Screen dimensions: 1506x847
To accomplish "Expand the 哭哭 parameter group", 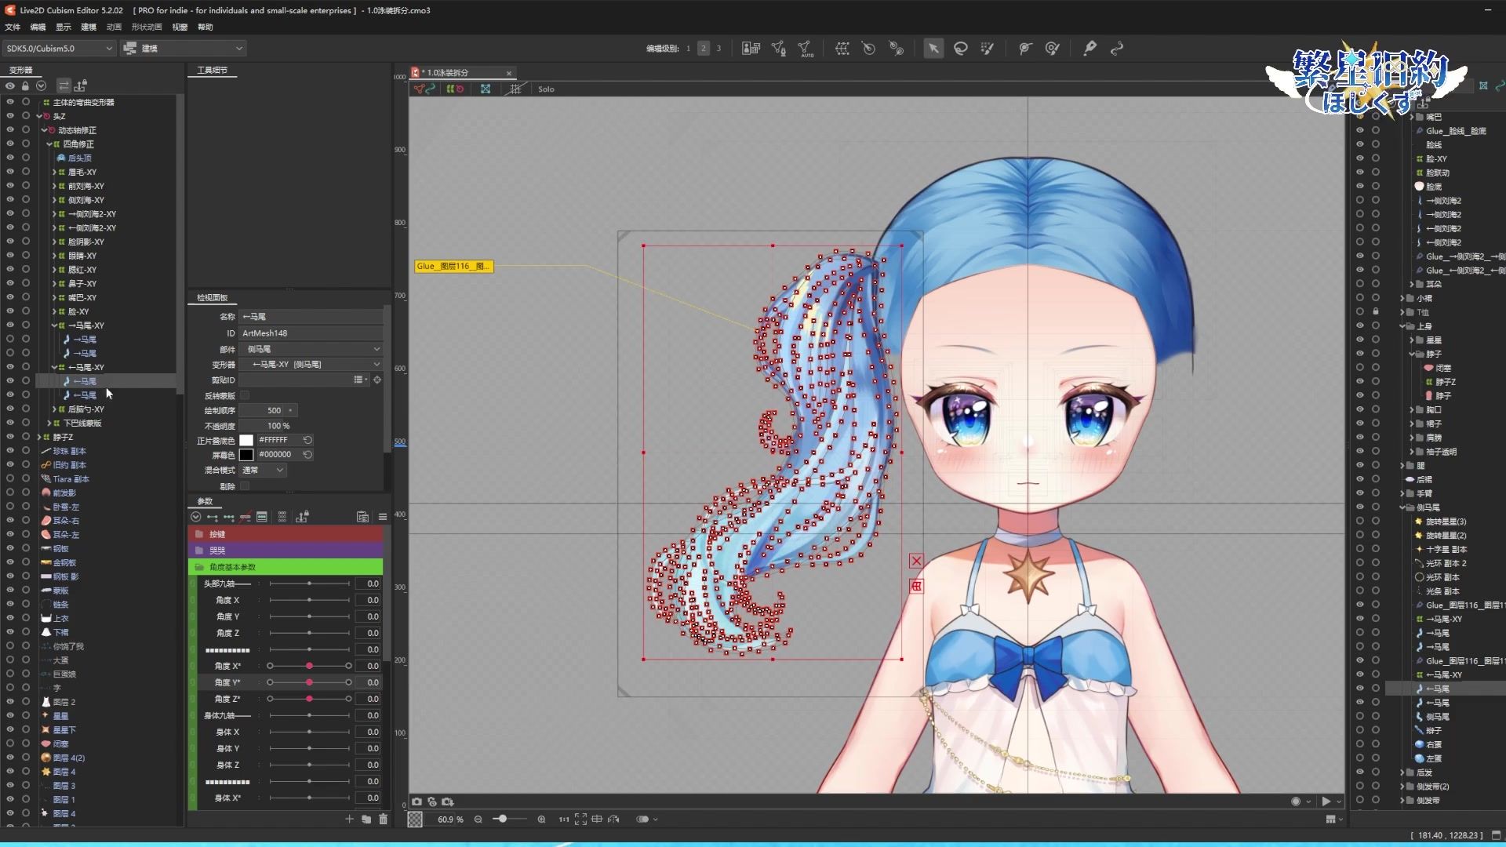I will (x=286, y=551).
